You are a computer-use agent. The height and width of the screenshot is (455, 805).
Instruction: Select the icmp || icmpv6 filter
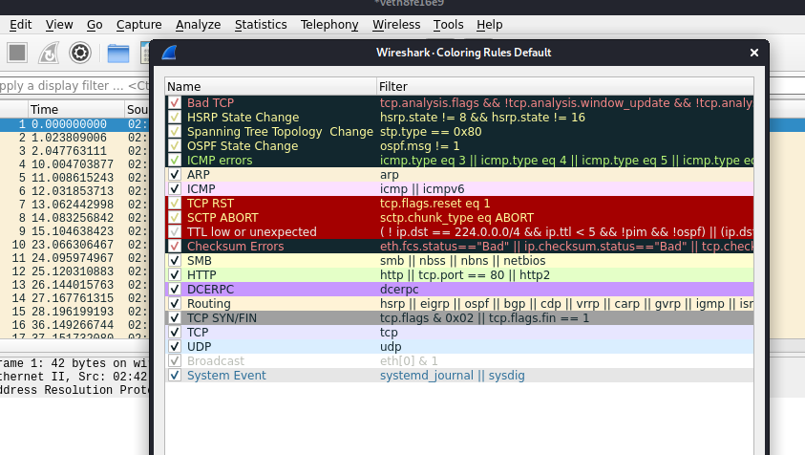[422, 189]
